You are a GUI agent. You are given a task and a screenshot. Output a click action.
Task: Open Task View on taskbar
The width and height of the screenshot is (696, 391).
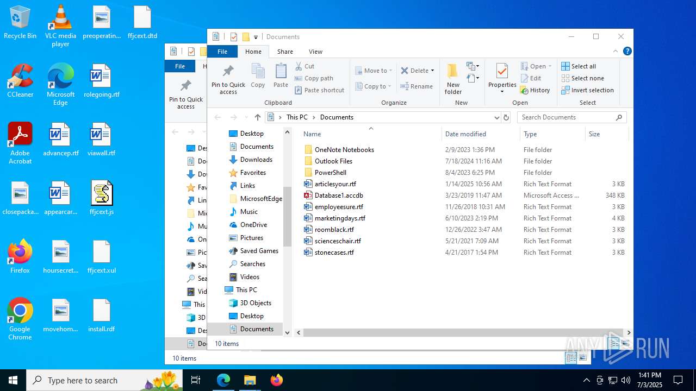pyautogui.click(x=196, y=380)
